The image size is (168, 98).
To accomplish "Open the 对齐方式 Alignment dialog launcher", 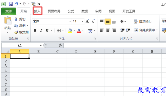I will (x=157, y=39).
